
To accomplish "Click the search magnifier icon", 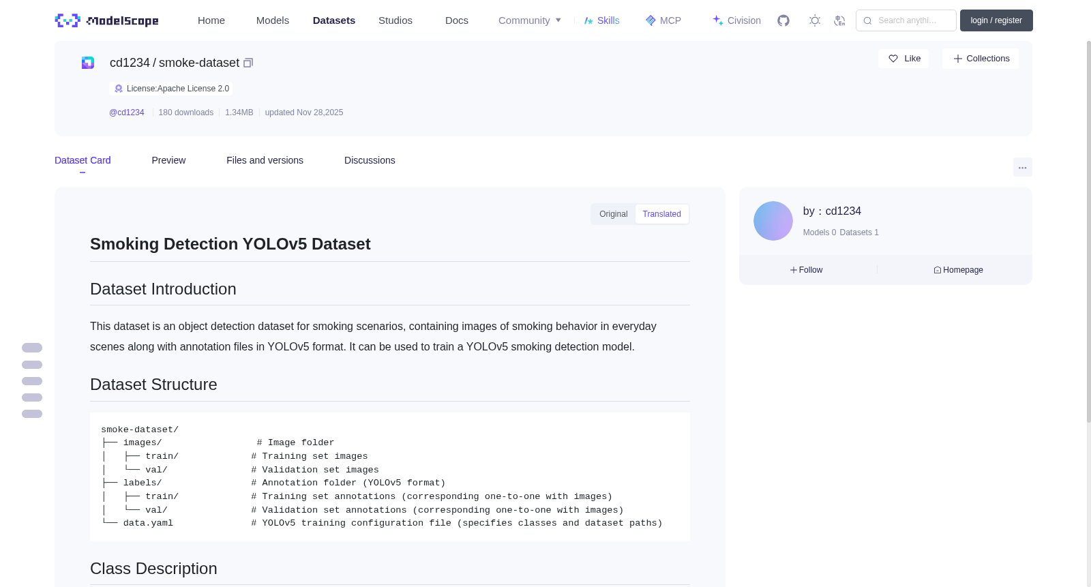I will pos(867,20).
